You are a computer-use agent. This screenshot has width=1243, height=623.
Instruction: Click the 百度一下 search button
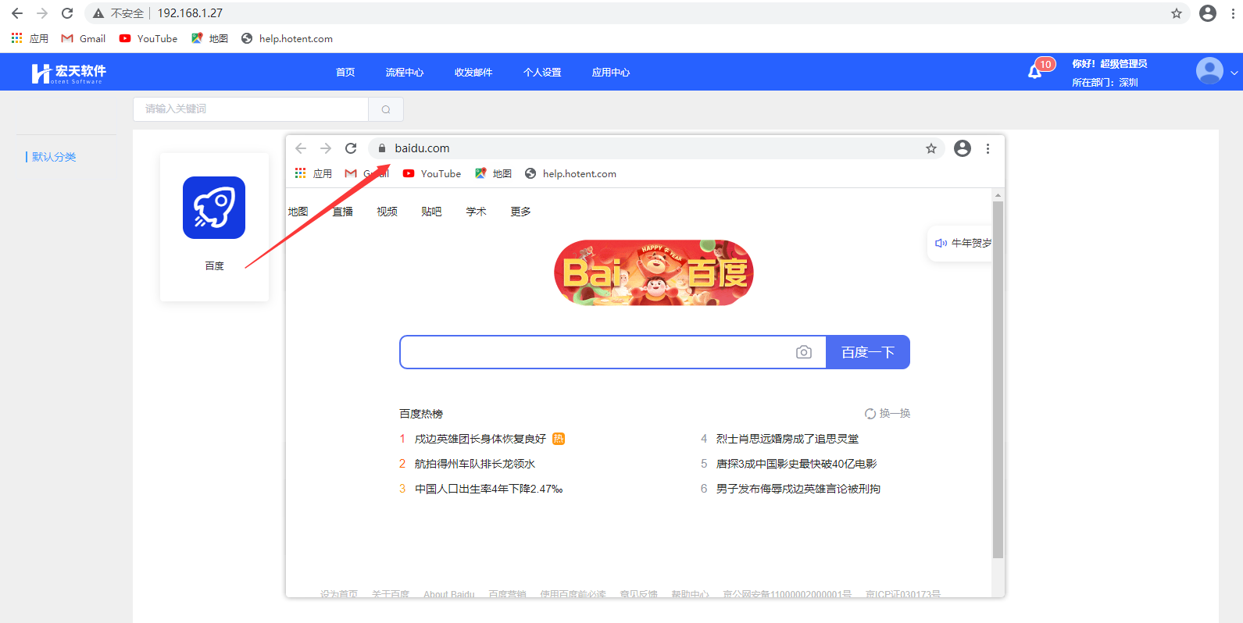point(868,352)
